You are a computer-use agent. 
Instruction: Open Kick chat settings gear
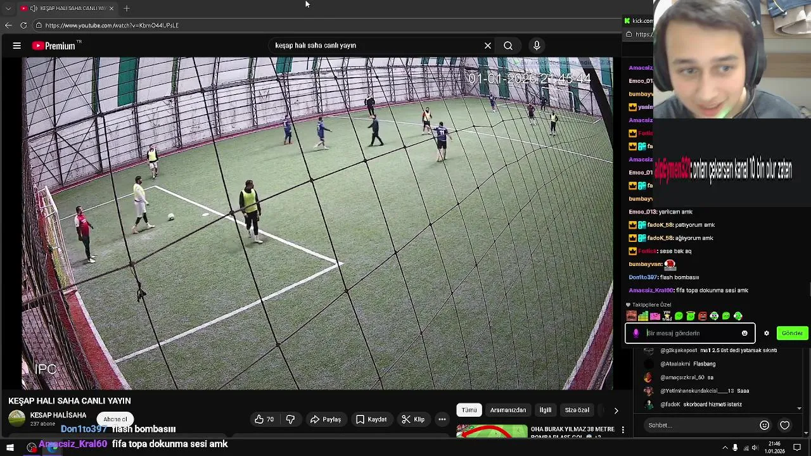767,333
